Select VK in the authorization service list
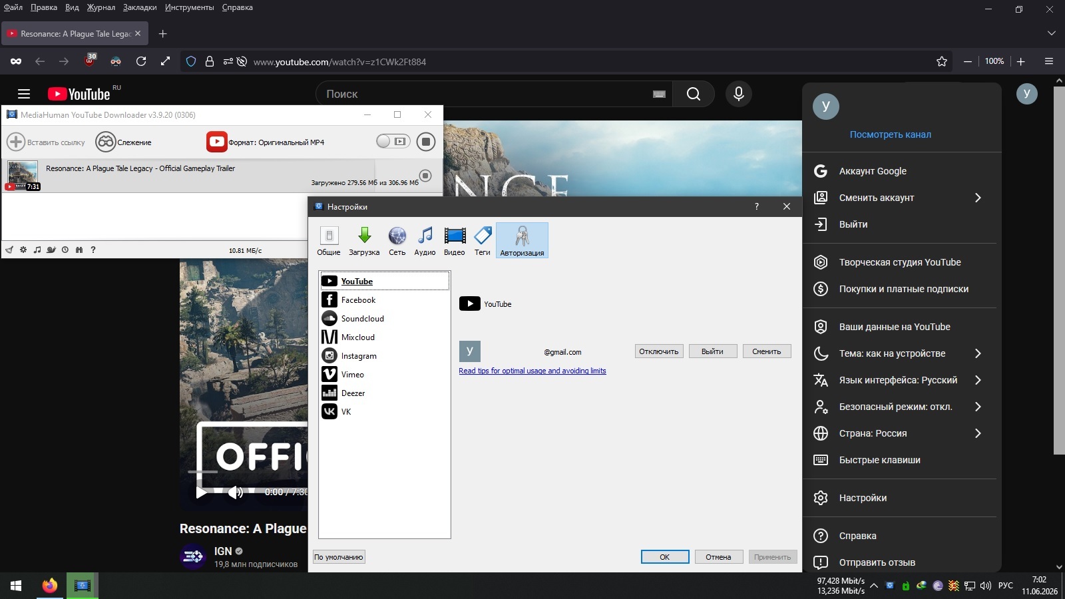 pyautogui.click(x=385, y=412)
